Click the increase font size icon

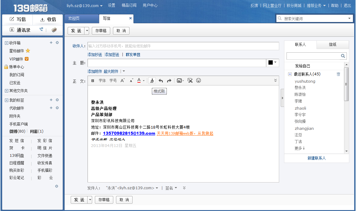coord(122,81)
